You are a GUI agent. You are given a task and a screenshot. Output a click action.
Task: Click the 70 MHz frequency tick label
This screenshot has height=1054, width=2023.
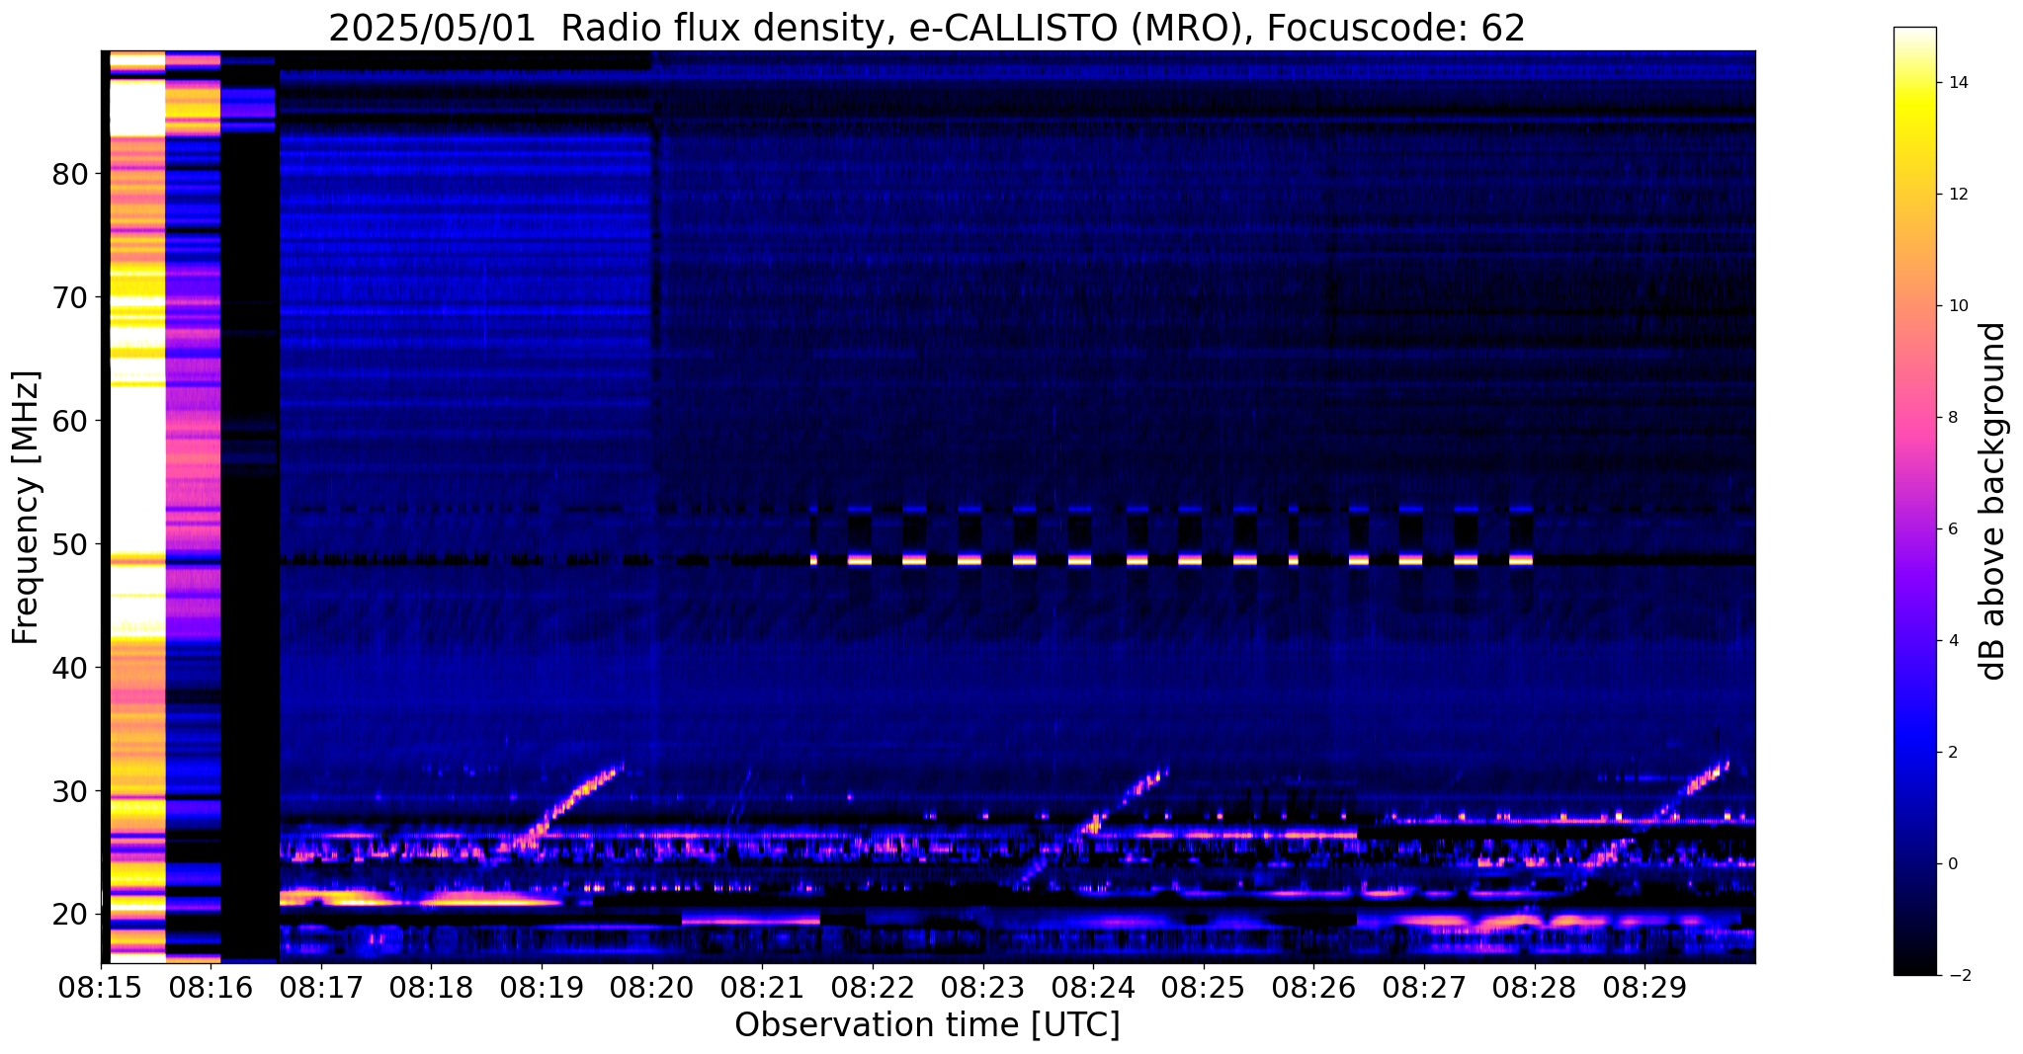(x=70, y=297)
